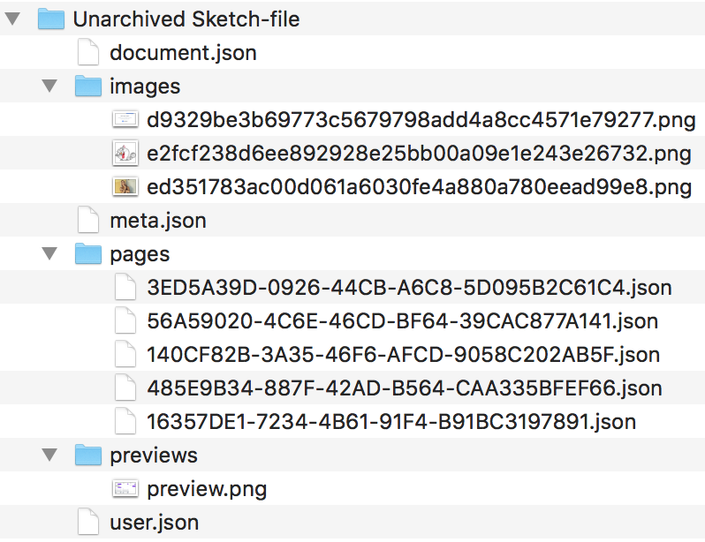
Task: Click the previews folder icon
Action: click(x=88, y=455)
